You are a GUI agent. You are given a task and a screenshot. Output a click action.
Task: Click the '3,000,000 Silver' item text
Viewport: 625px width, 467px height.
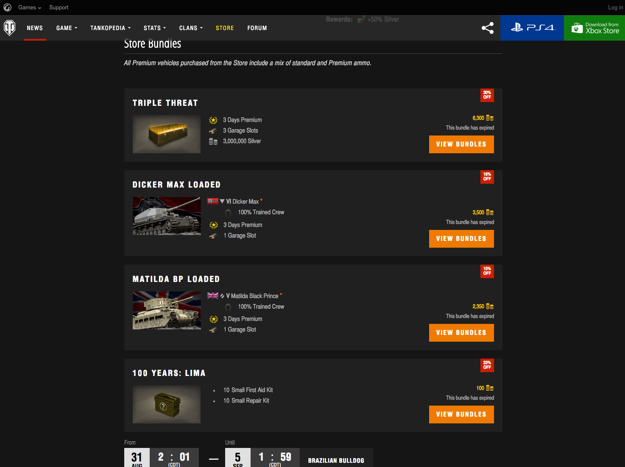(242, 141)
